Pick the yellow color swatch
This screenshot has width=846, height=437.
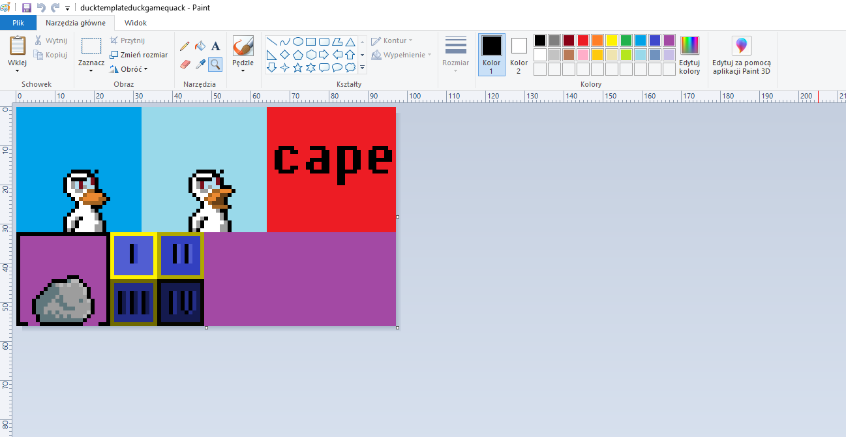[612, 40]
